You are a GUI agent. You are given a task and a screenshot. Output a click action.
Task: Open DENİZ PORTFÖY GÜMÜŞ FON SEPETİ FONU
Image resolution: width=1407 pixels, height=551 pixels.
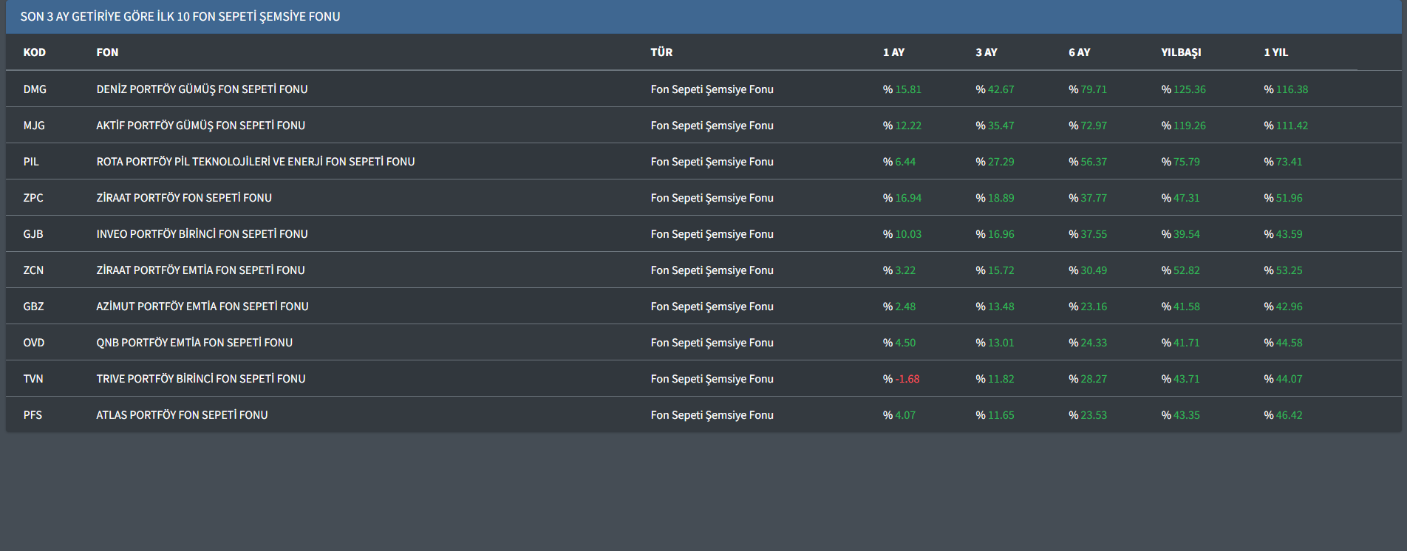202,89
